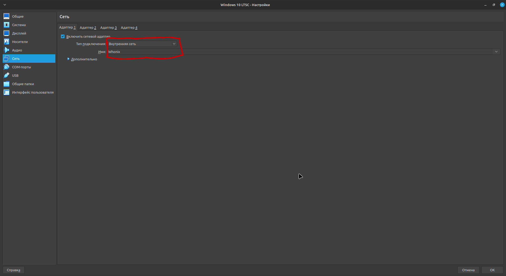Select the COM-порты icon

click(x=7, y=67)
